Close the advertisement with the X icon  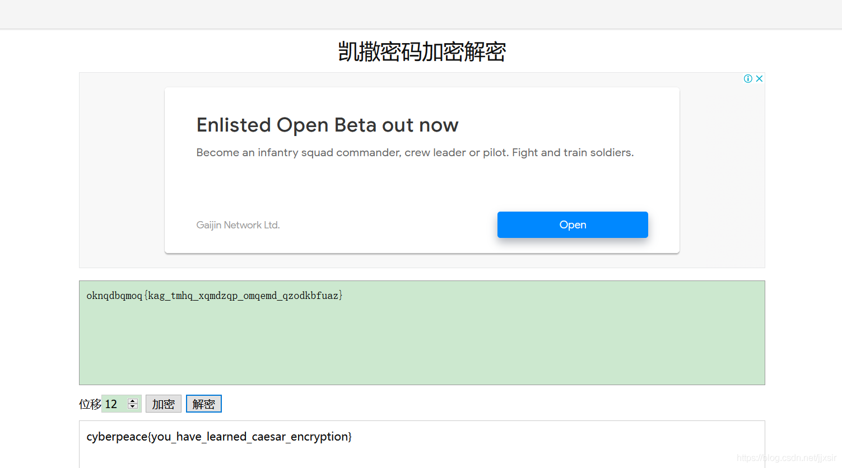pyautogui.click(x=759, y=78)
